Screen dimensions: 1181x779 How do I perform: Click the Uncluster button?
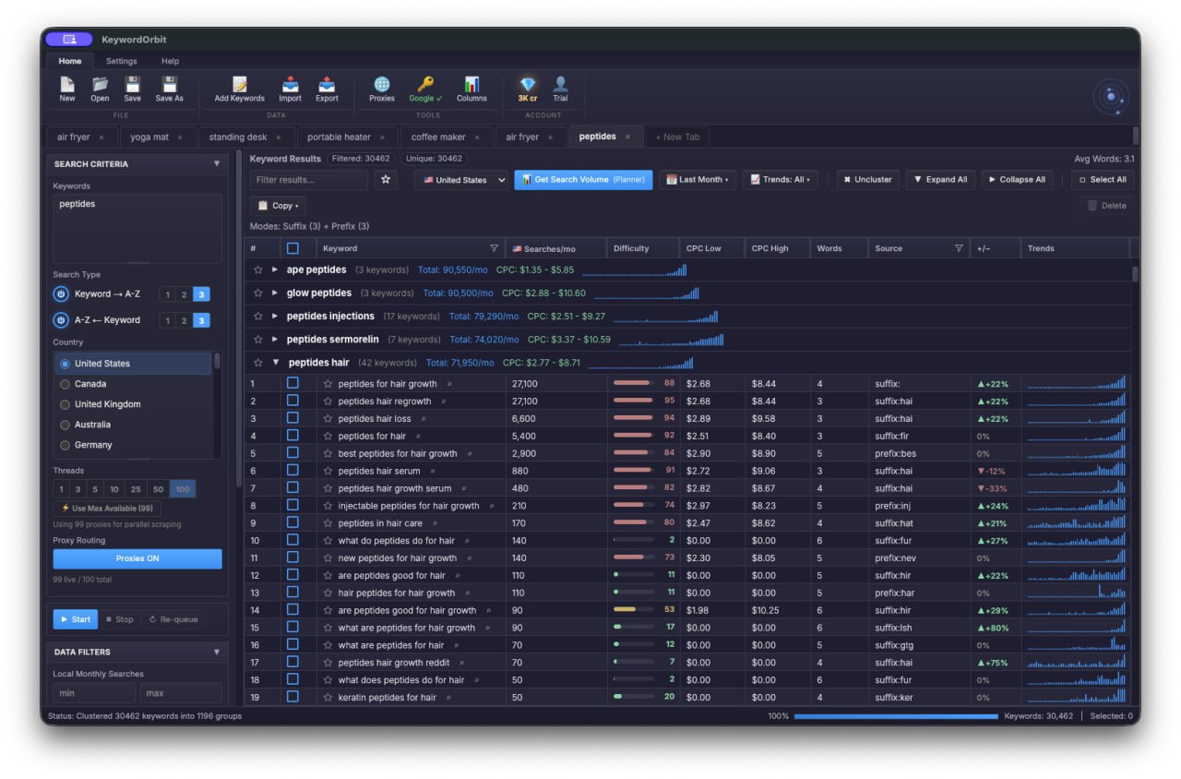click(x=867, y=180)
